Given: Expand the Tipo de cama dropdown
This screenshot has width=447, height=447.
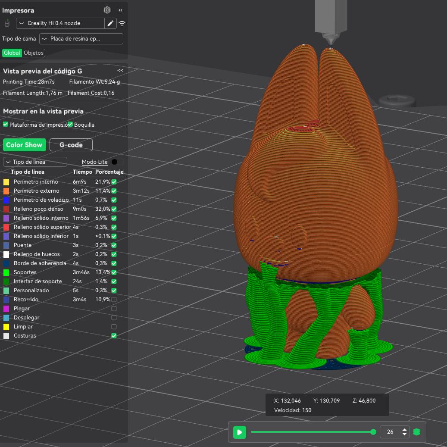Looking at the screenshot, I should point(81,39).
